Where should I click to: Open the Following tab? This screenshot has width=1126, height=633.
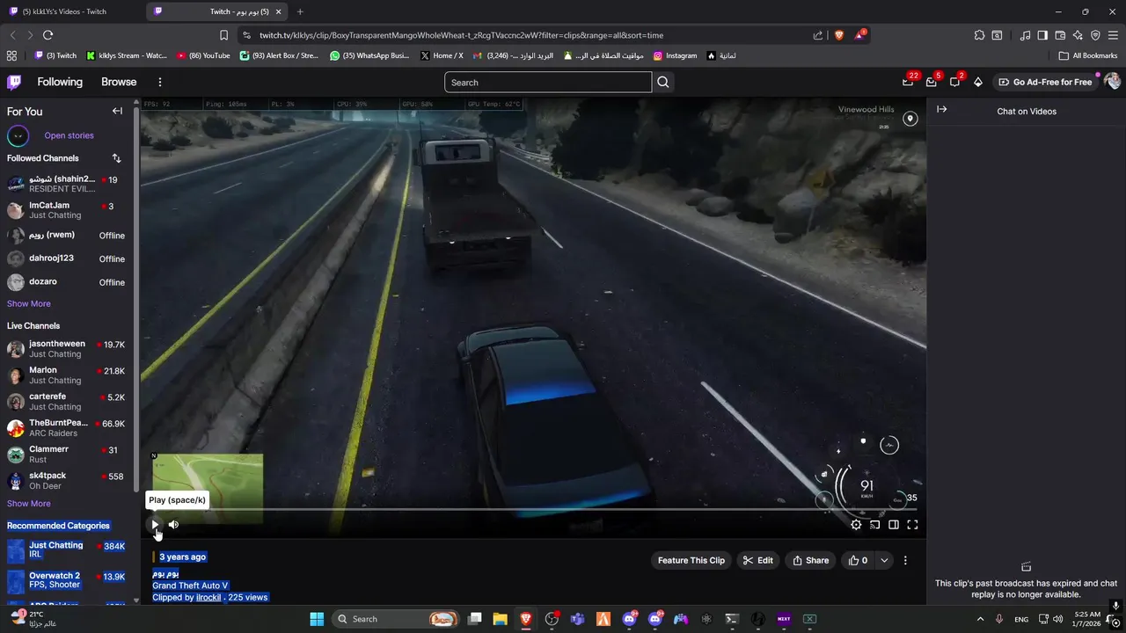point(60,82)
